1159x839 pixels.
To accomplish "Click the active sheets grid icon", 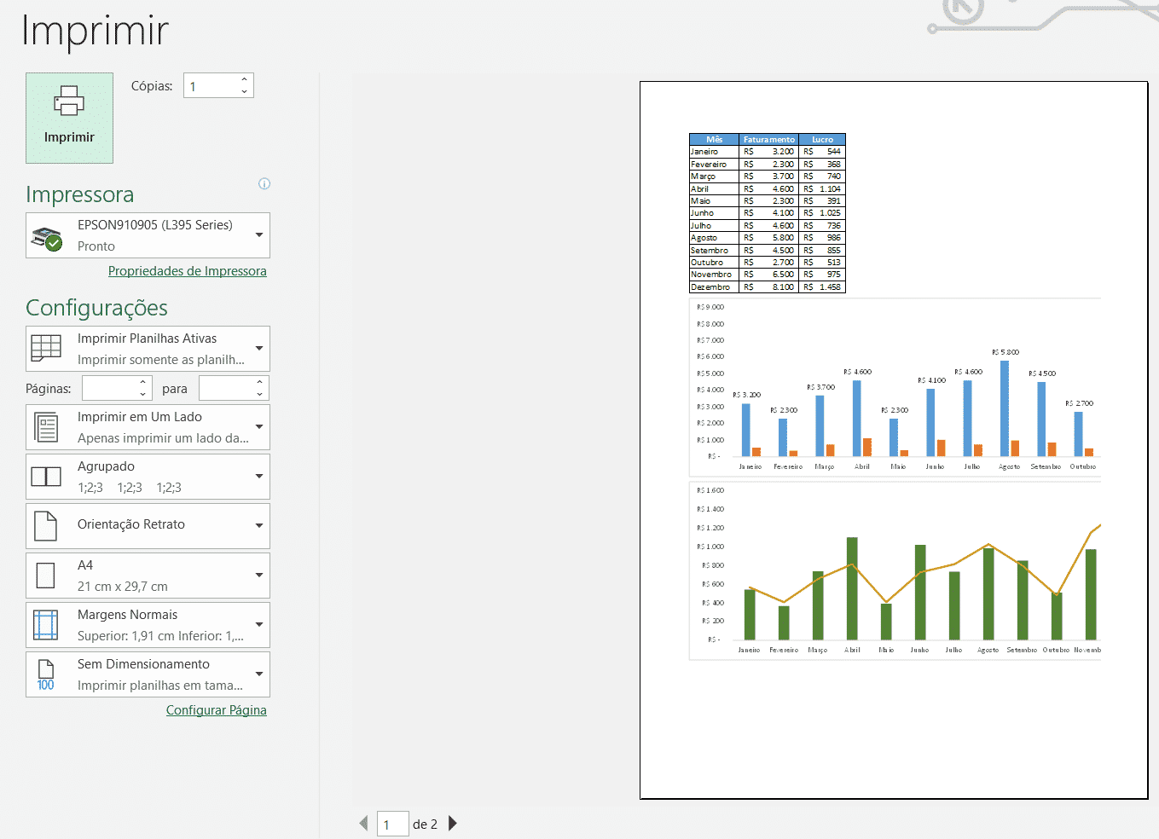I will point(46,348).
